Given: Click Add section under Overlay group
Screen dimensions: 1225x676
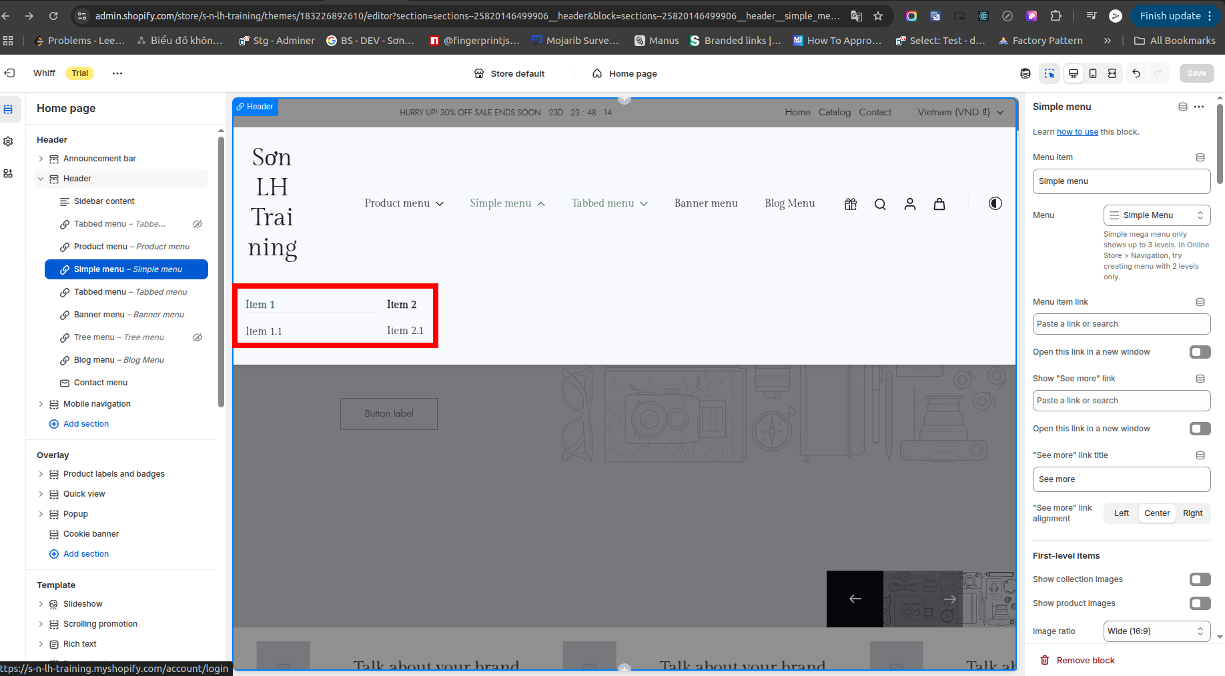Looking at the screenshot, I should (x=79, y=554).
